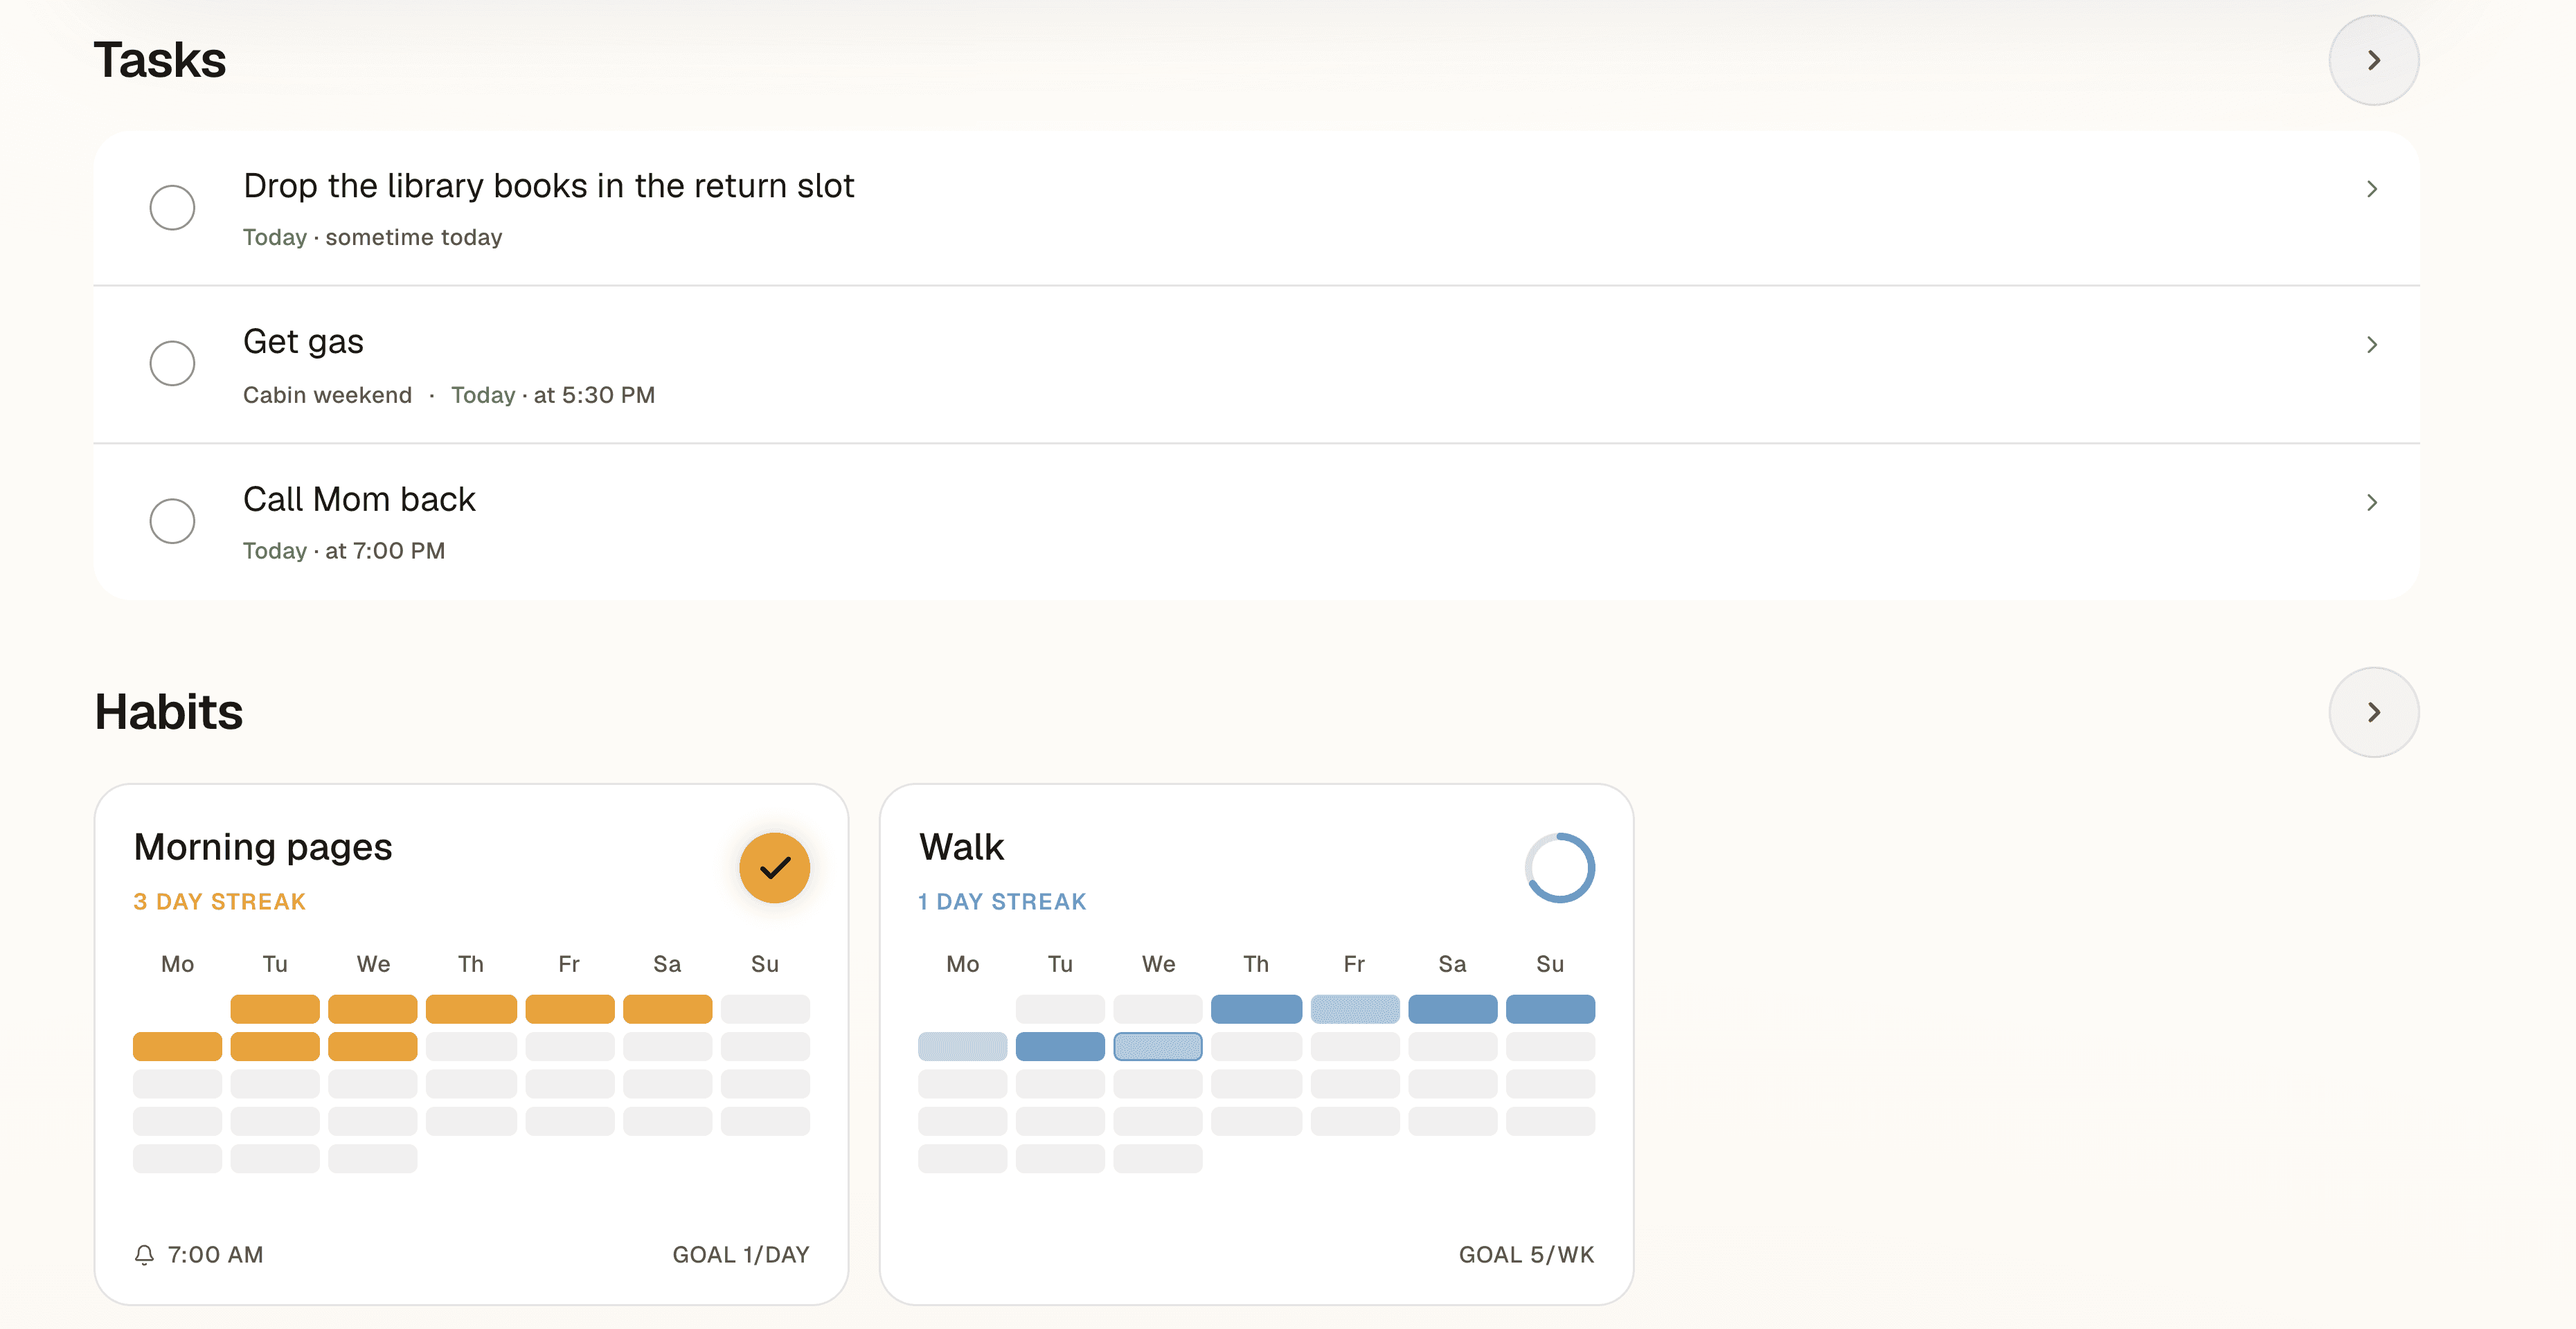2576x1329 pixels.
Task: Click the '3 DAY STREAK' label
Action: 219,903
